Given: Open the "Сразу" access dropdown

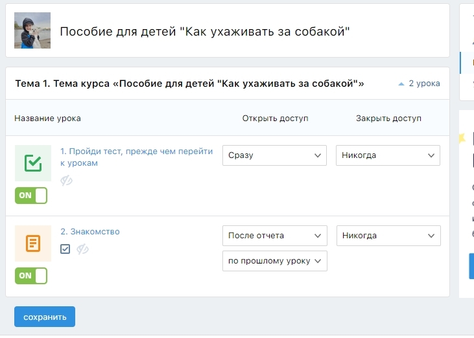Looking at the screenshot, I should point(275,155).
